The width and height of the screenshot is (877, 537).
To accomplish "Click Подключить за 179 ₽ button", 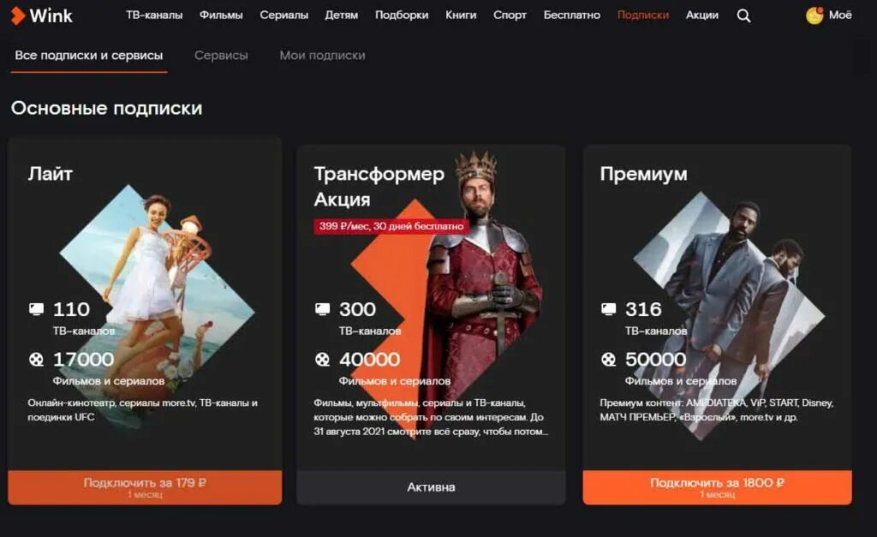I will [145, 487].
